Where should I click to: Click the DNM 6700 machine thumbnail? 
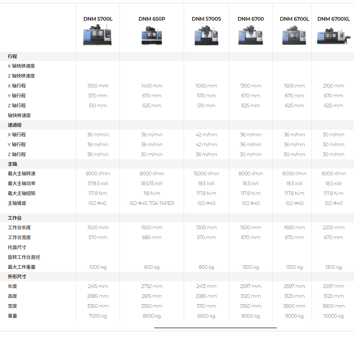click(x=250, y=35)
